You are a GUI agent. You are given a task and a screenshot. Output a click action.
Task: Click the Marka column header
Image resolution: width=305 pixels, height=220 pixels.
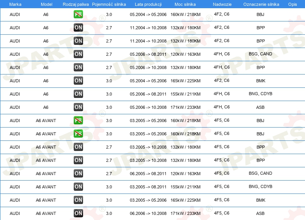coord(15,4)
